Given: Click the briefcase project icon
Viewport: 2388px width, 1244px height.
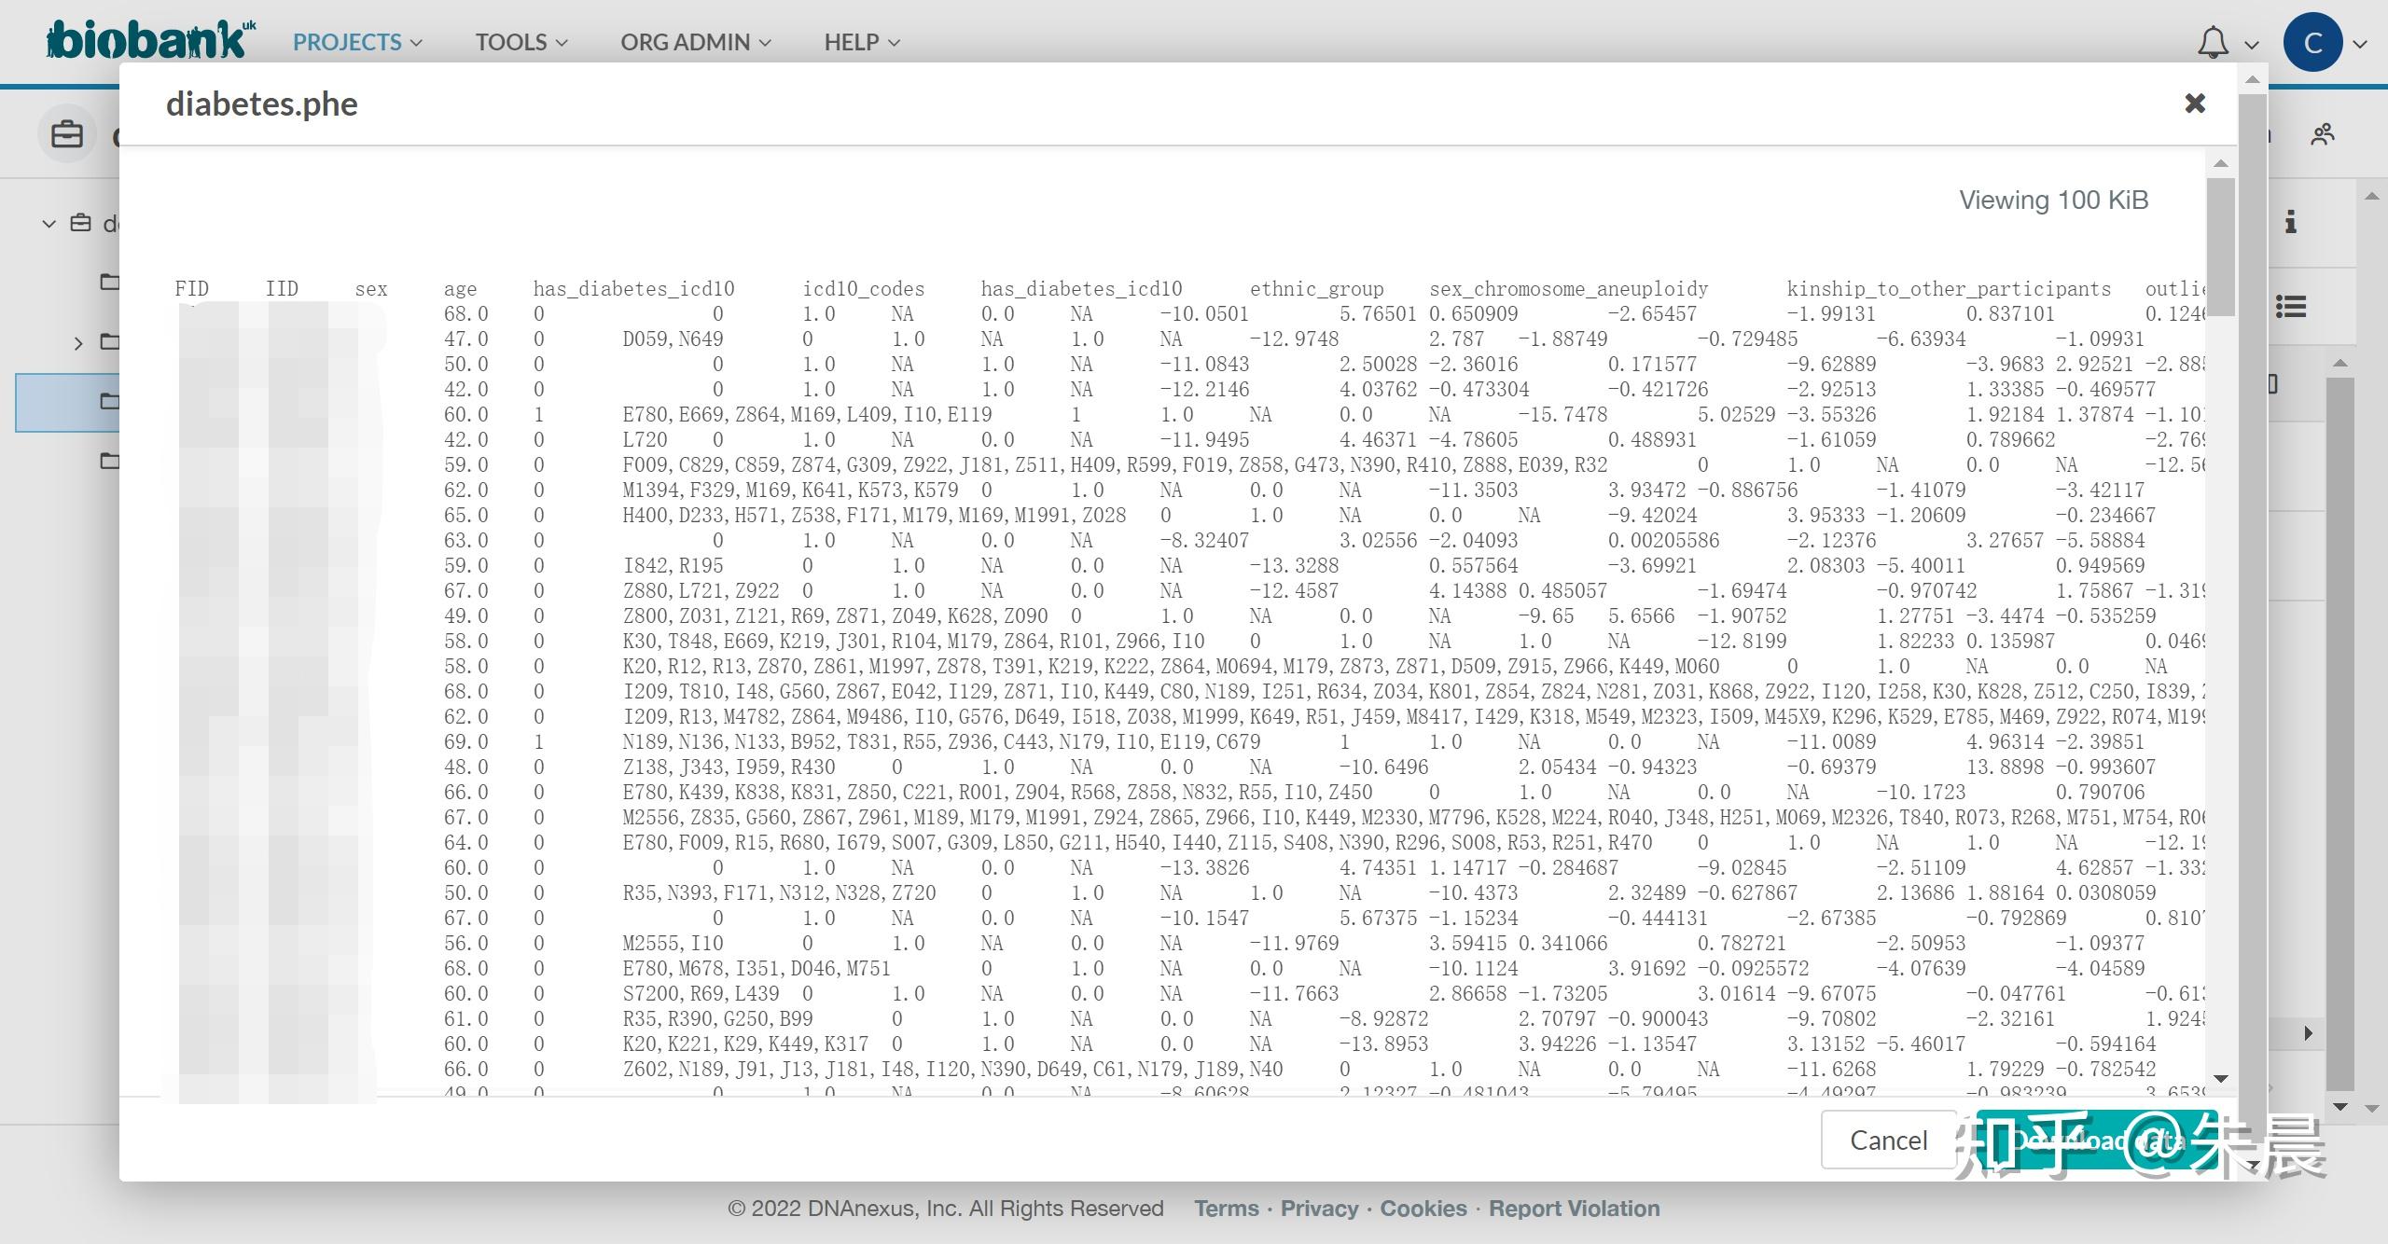Looking at the screenshot, I should (67, 134).
